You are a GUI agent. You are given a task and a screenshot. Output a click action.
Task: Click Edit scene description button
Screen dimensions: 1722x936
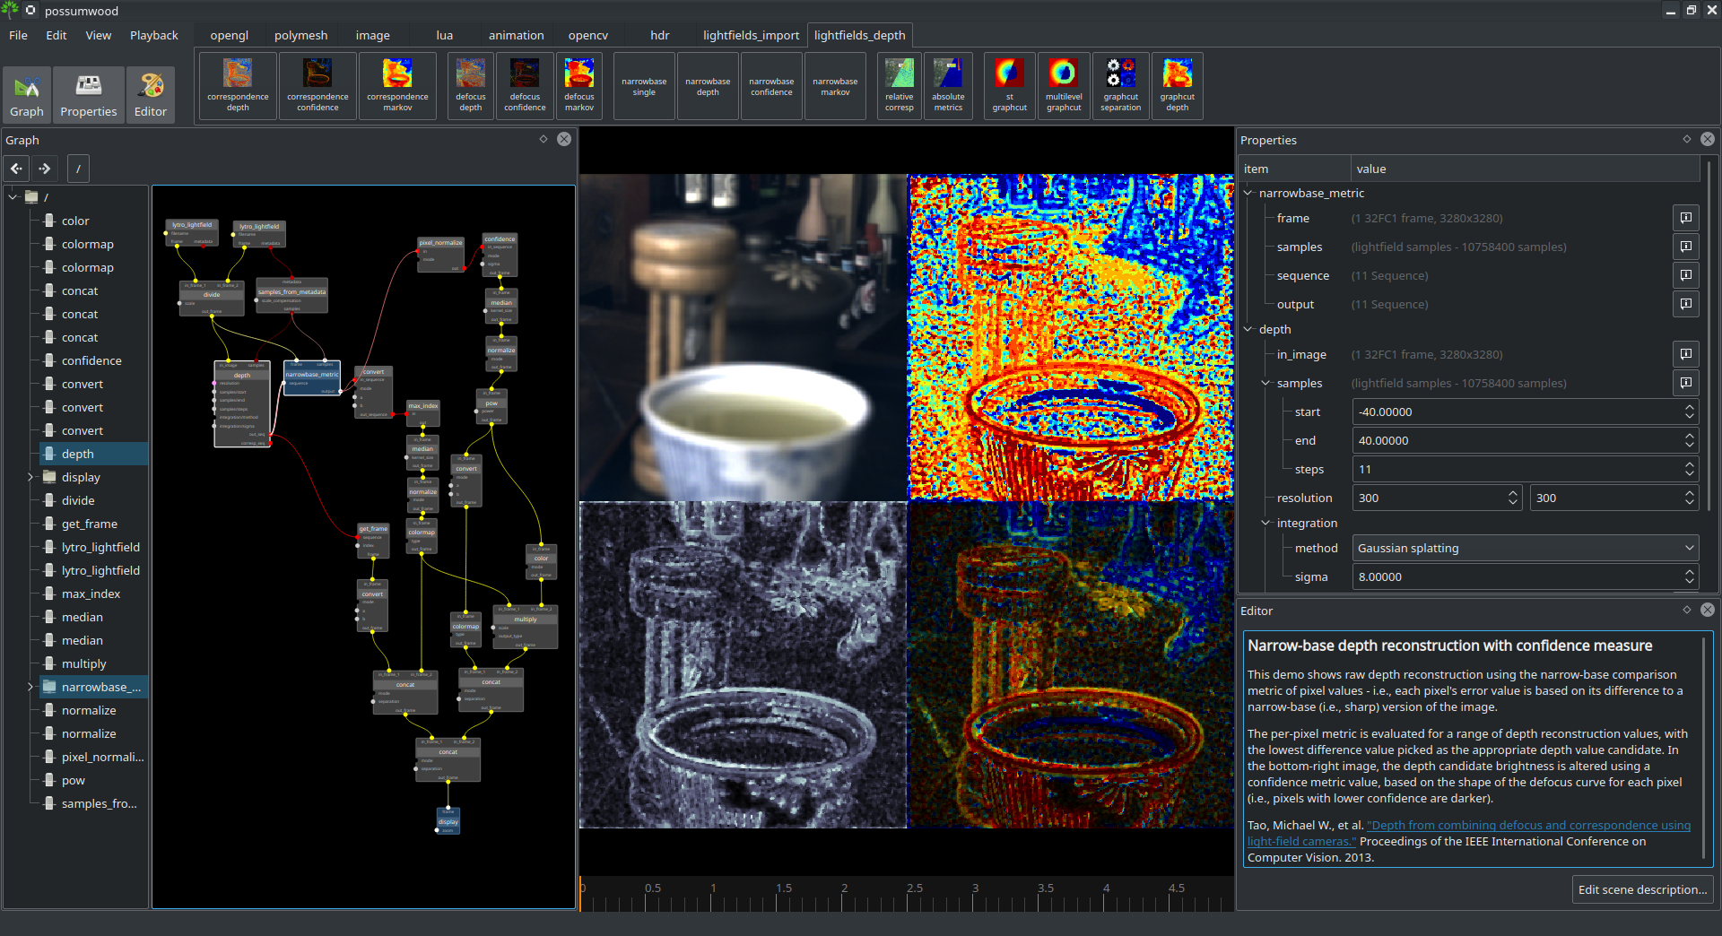1642,889
